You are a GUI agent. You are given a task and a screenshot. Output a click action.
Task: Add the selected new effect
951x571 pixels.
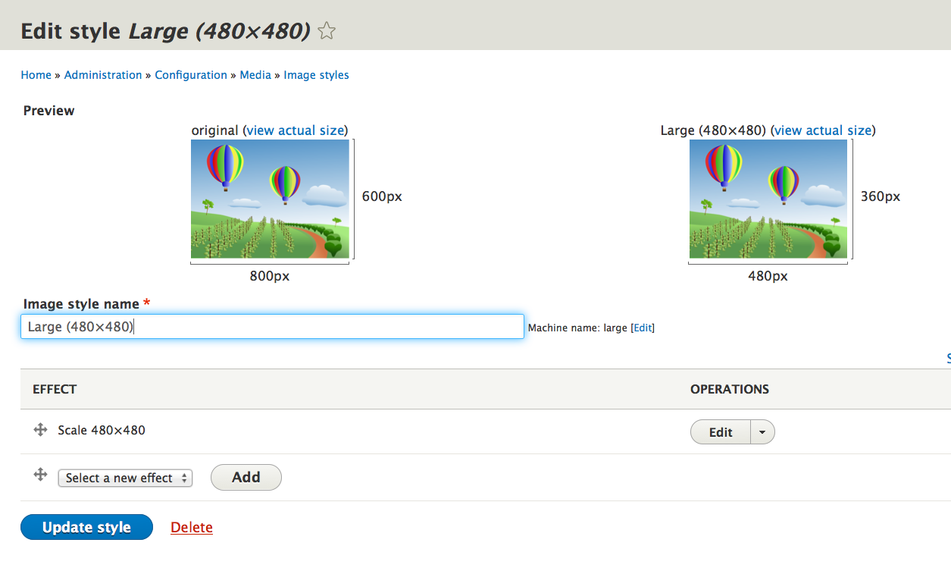246,477
